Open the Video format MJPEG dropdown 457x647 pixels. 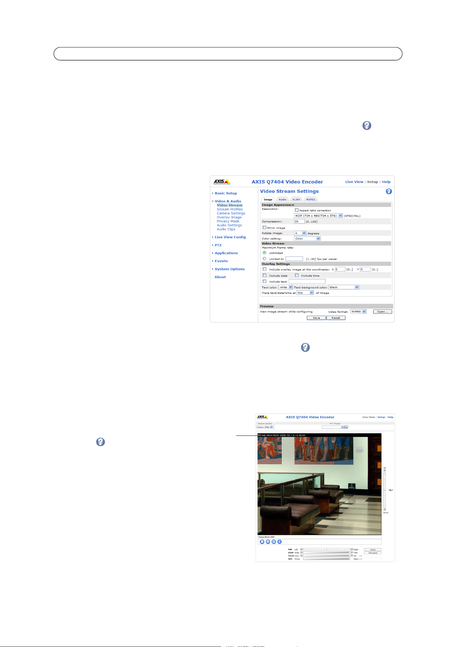pyautogui.click(x=358, y=312)
